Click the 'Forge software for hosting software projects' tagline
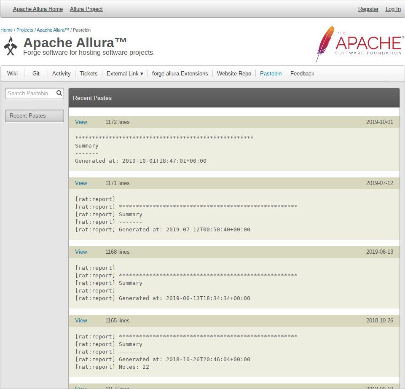The height and width of the screenshot is (389, 405). [x=88, y=53]
